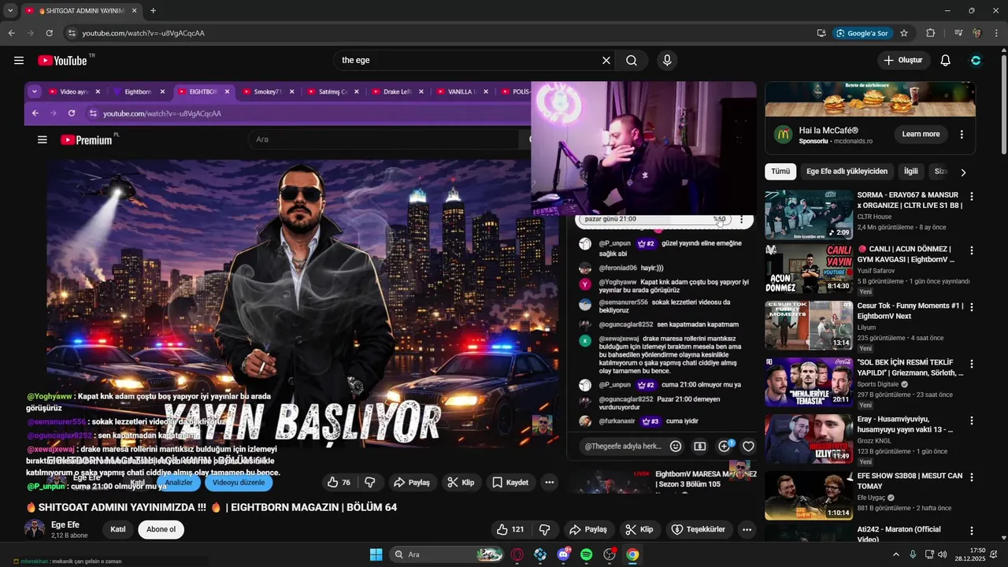Open the Windows Start menu
The image size is (1008, 567).
pyautogui.click(x=376, y=554)
